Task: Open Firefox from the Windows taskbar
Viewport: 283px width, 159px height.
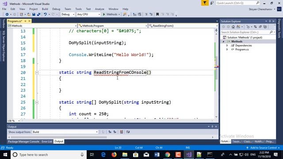Action: pyautogui.click(x=114, y=155)
